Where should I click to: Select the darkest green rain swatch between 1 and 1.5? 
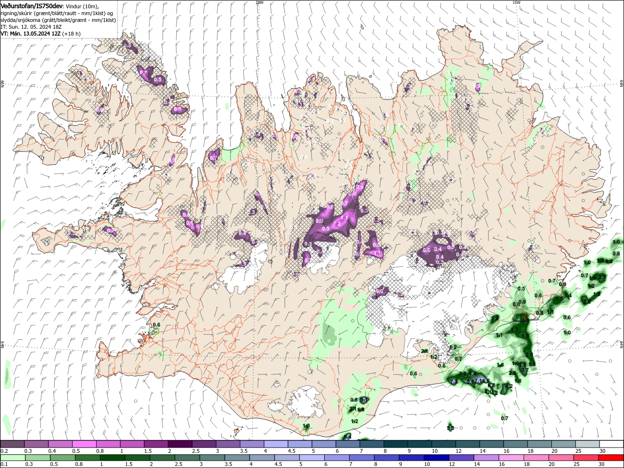pyautogui.click(x=112, y=458)
